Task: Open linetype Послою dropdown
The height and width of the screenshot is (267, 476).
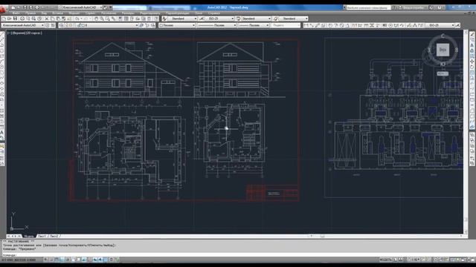Action: pyautogui.click(x=216, y=25)
